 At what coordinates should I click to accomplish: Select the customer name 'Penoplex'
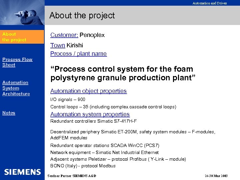click(x=92, y=35)
